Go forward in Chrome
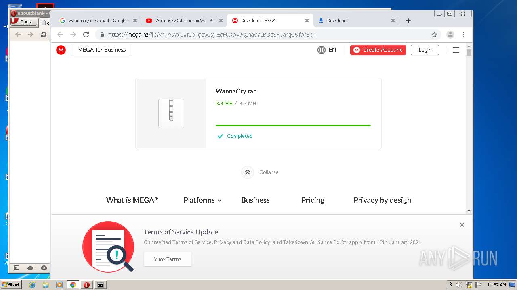517x290 pixels. (x=73, y=35)
